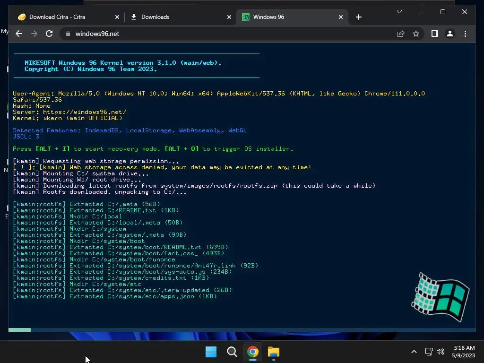The image size is (484, 363).
Task: Open the Windows Start menu
Action: point(211,352)
